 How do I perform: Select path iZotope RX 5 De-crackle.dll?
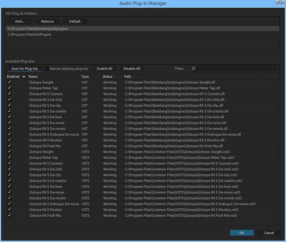tap(177, 111)
